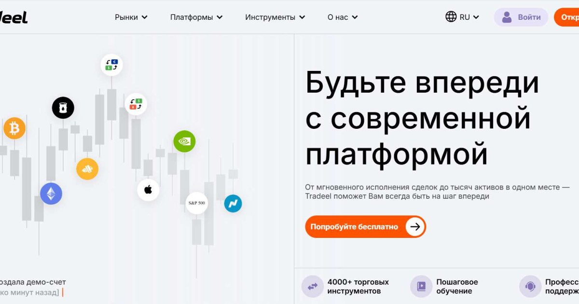Click the user avatar icon in Войти
Viewport: 579px width, 304px height.
(x=507, y=17)
